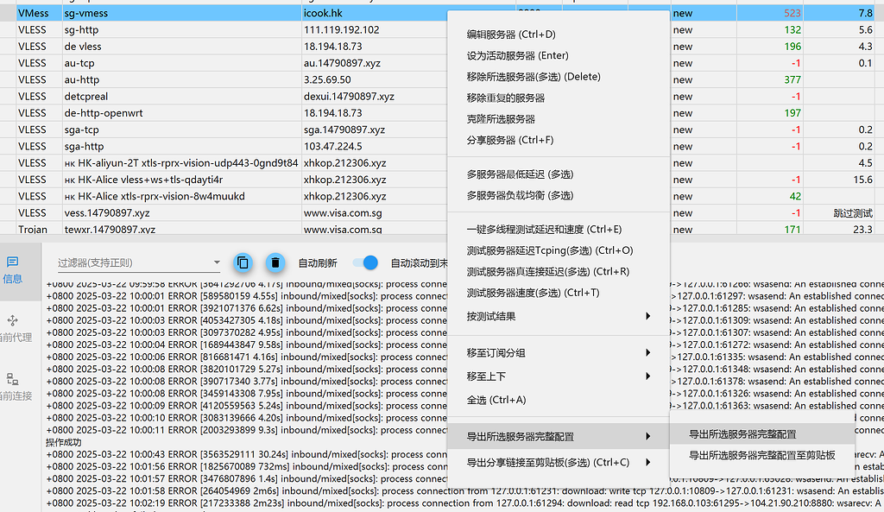Expand the filter combo box dropdown arrow
The width and height of the screenshot is (884, 512).
point(217,262)
